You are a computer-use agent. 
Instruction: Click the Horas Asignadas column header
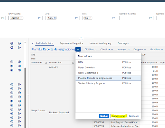[150, 63]
